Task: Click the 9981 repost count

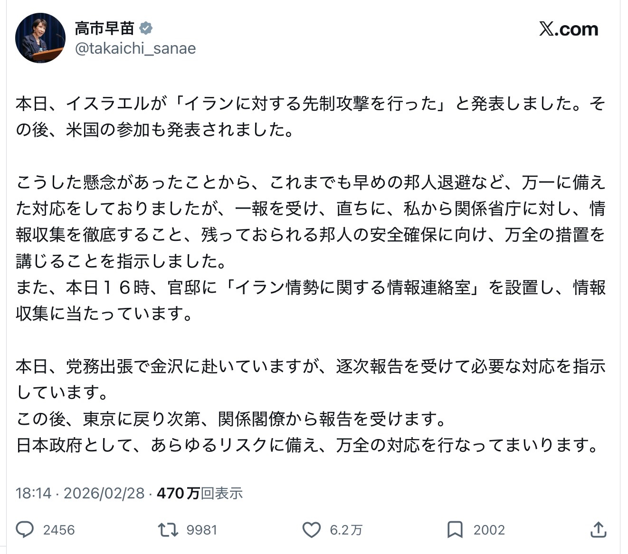Action: (201, 530)
